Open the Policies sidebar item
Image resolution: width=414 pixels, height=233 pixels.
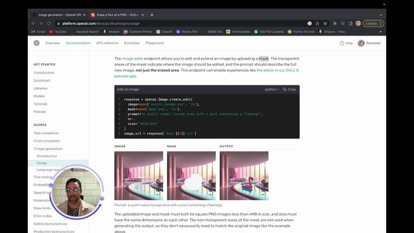pyautogui.click(x=39, y=112)
